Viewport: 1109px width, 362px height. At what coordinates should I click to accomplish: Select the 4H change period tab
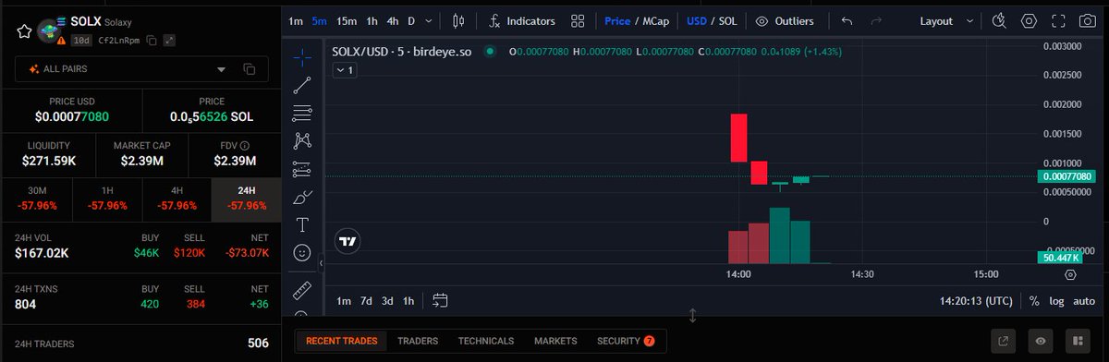pos(177,198)
